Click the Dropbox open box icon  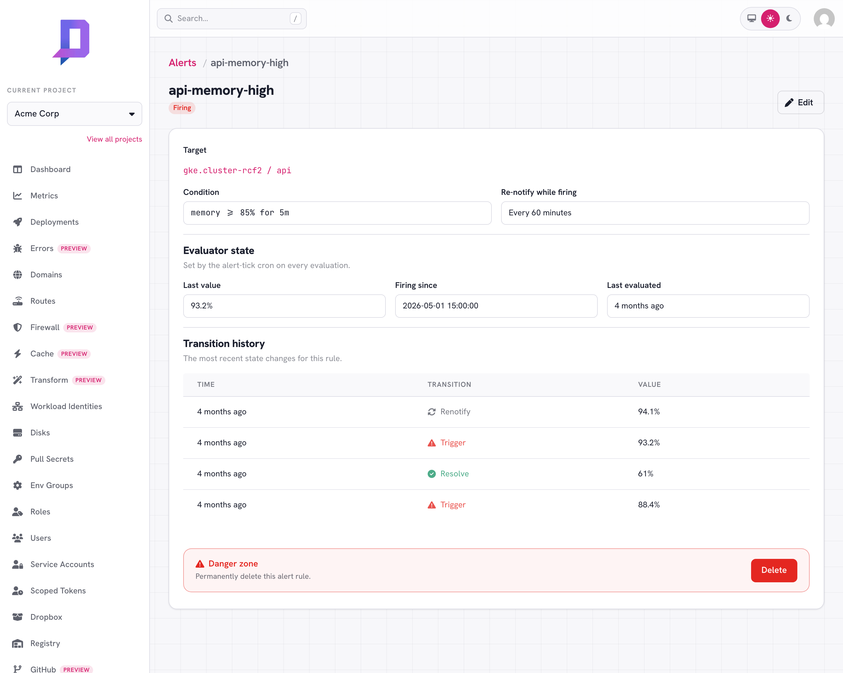point(18,617)
